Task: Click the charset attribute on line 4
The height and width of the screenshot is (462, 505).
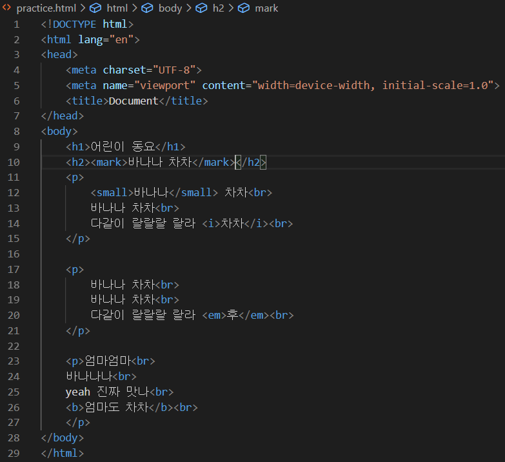Action: 124,70
